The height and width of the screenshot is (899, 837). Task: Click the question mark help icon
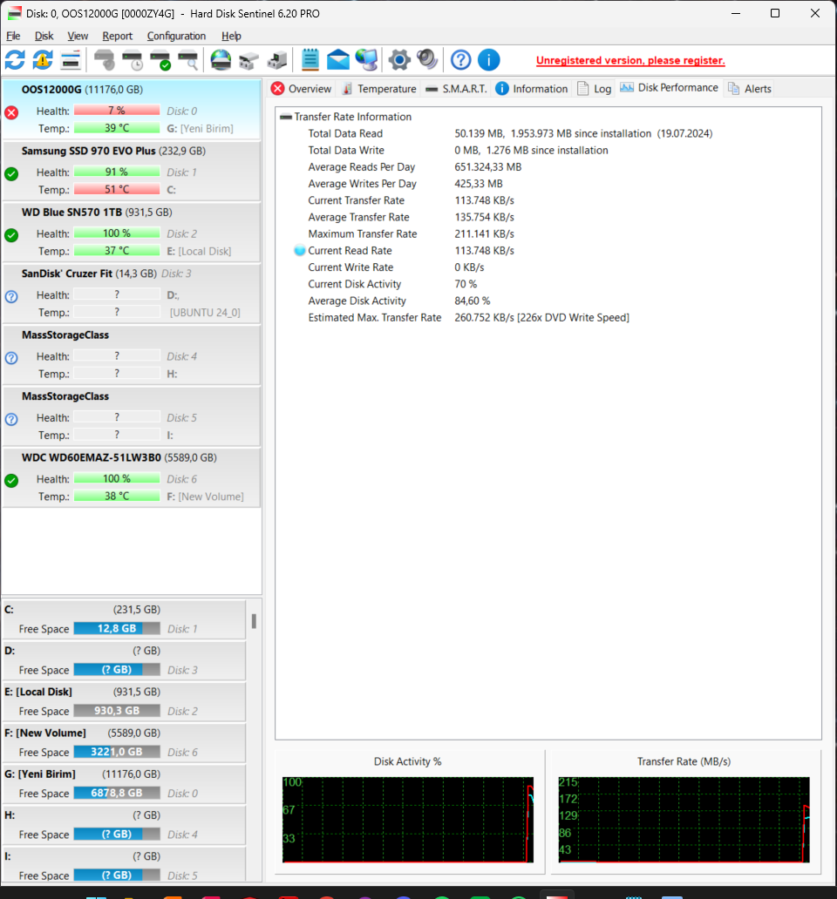point(460,59)
